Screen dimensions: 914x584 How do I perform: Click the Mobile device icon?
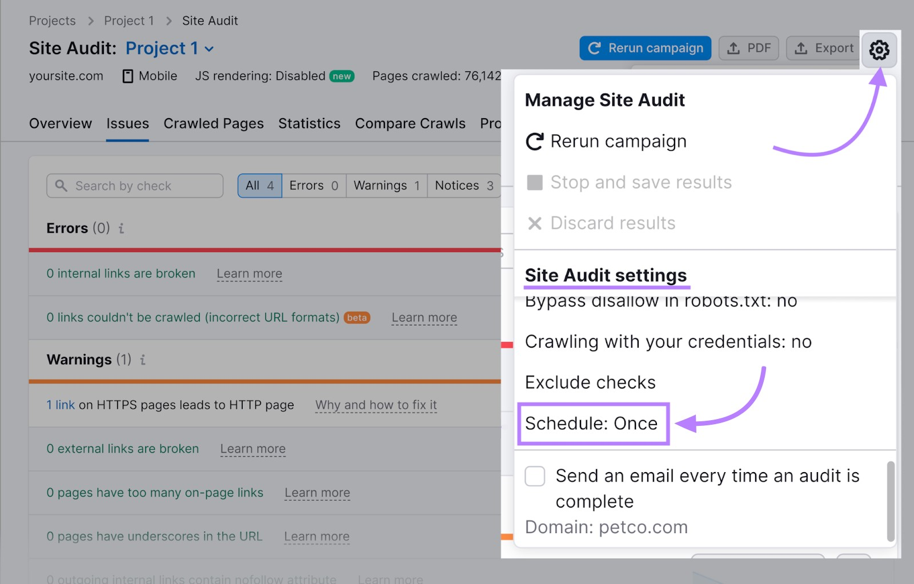(127, 75)
